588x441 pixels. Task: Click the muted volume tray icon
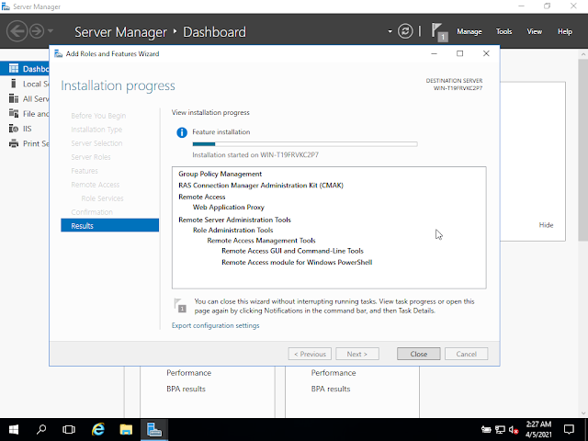(x=514, y=430)
